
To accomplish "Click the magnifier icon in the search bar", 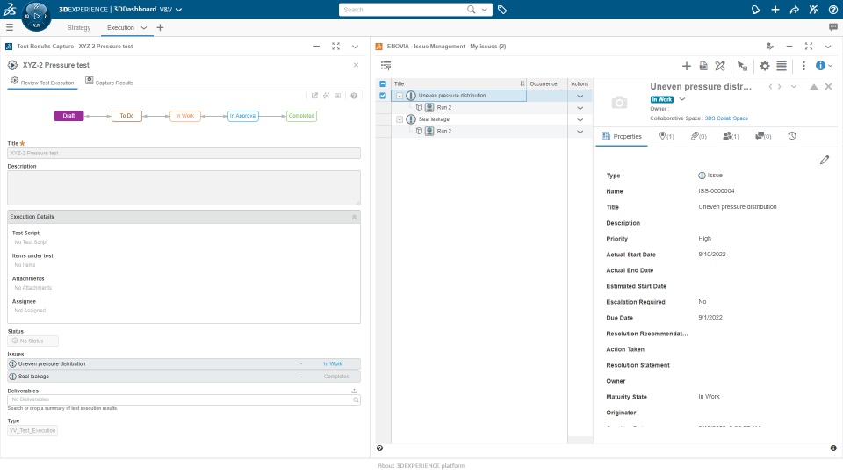I will pos(471,10).
